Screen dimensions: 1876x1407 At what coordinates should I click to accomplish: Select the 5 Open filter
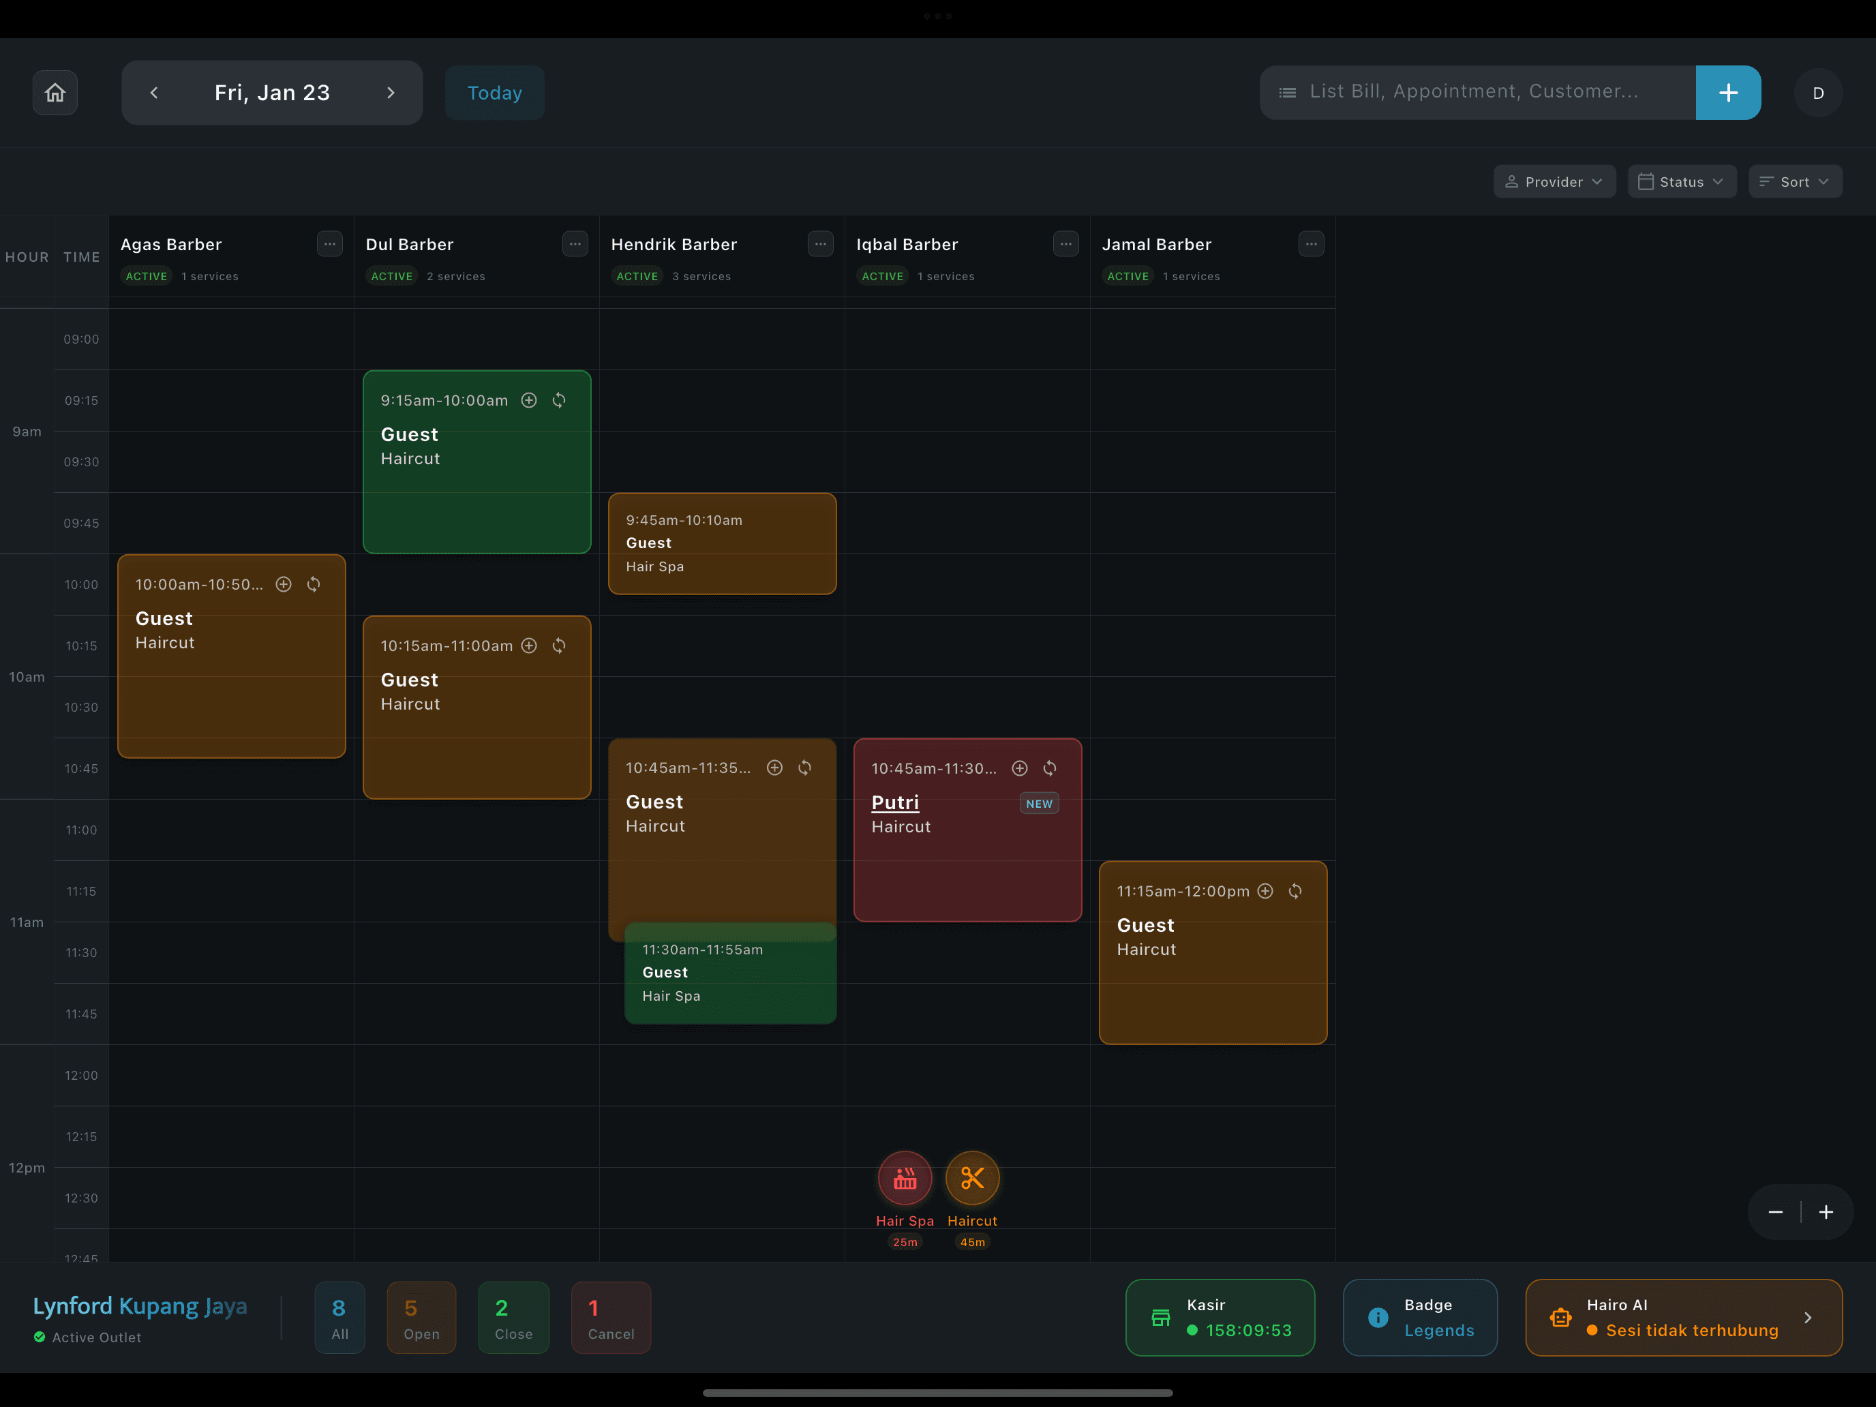coord(421,1317)
